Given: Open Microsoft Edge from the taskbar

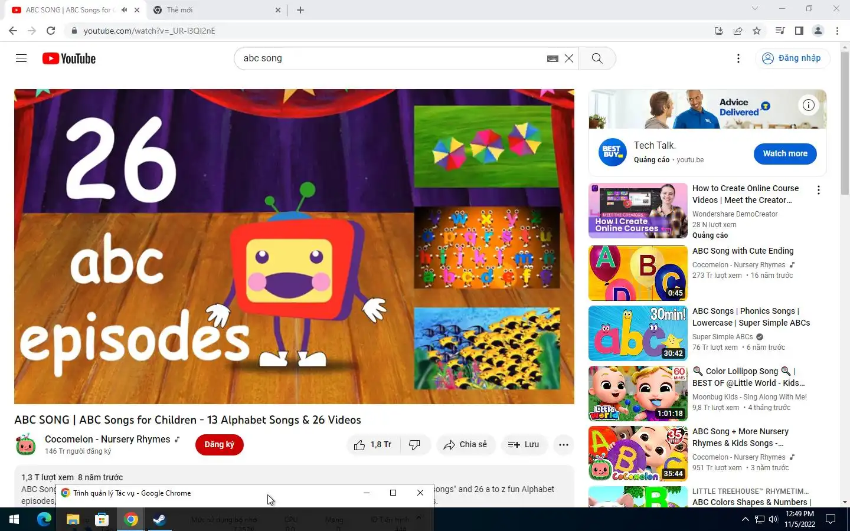Looking at the screenshot, I should point(44,519).
